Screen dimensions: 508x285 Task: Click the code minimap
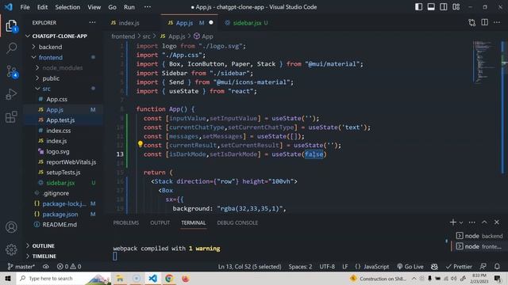tap(484, 62)
